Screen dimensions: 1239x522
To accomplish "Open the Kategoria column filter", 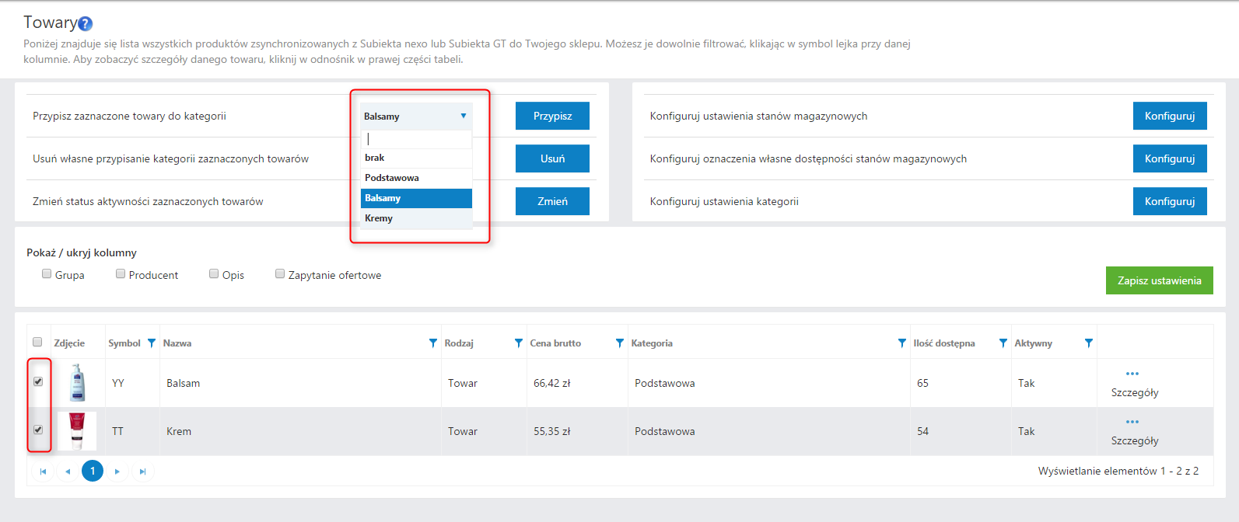I will click(x=902, y=343).
